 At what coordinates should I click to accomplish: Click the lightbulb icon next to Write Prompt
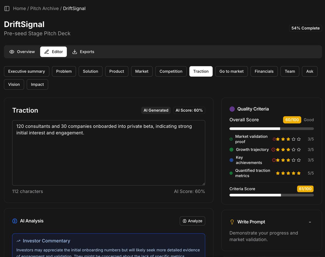232,222
